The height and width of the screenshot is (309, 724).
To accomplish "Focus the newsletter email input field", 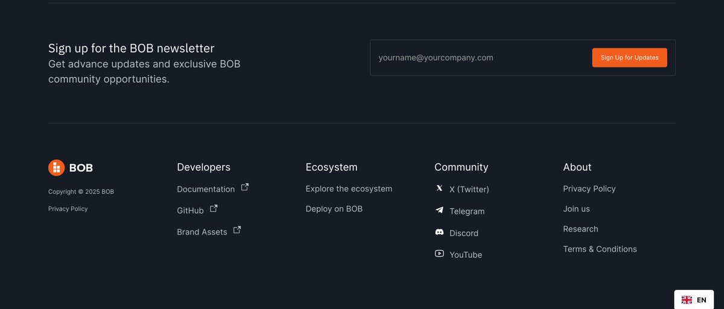I will click(x=480, y=58).
